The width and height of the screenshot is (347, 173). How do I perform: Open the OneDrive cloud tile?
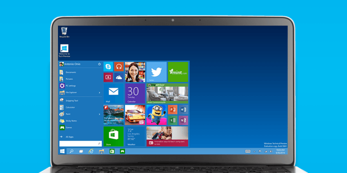tap(119, 77)
